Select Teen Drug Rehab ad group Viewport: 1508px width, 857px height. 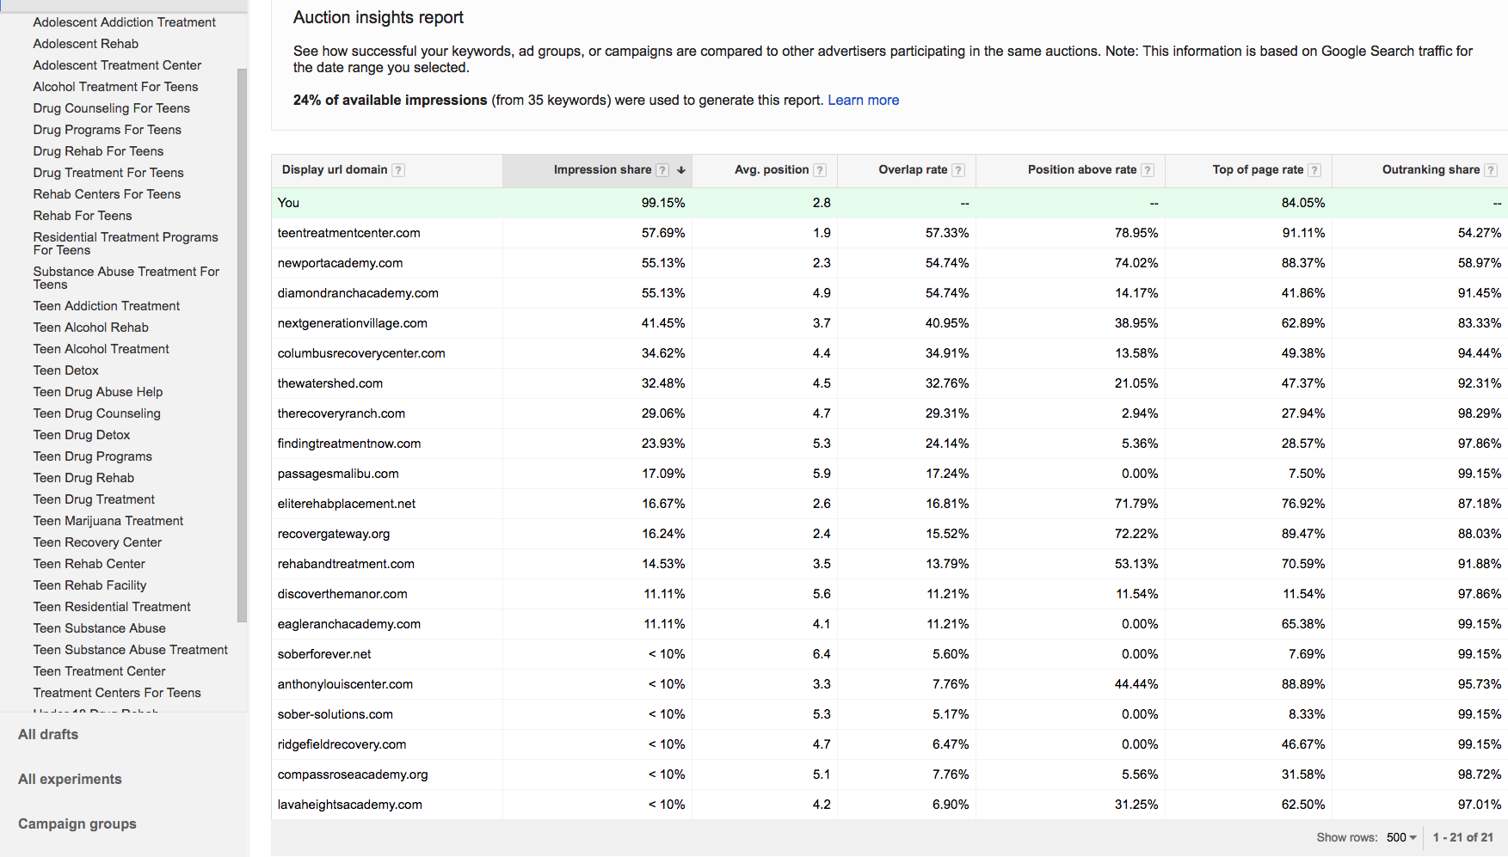point(83,478)
